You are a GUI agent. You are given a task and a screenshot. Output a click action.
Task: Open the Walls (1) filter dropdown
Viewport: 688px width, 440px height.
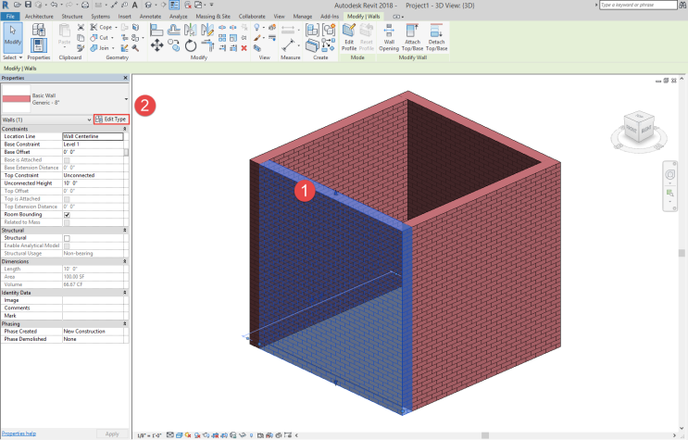pyautogui.click(x=91, y=119)
